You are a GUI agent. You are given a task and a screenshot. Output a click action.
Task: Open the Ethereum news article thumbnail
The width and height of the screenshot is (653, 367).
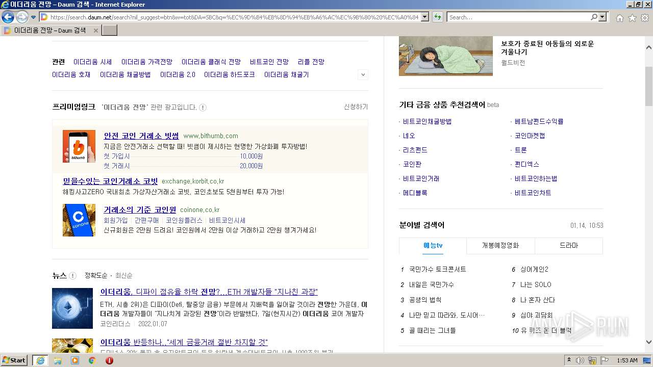72,308
